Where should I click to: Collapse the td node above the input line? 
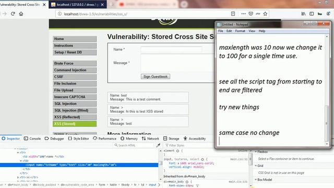pos(21,161)
